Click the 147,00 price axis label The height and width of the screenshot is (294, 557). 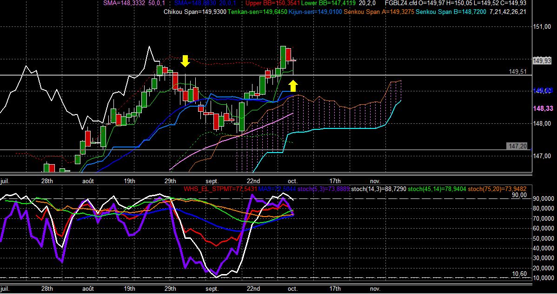541,156
